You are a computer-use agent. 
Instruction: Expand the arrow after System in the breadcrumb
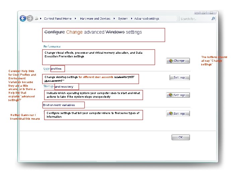coord(132,19)
